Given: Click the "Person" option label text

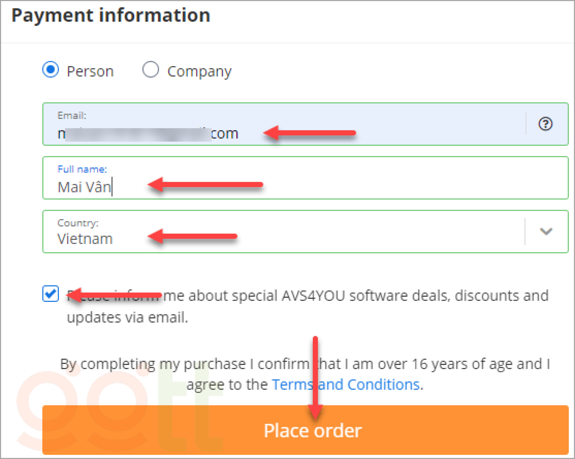Looking at the screenshot, I should pos(90,71).
